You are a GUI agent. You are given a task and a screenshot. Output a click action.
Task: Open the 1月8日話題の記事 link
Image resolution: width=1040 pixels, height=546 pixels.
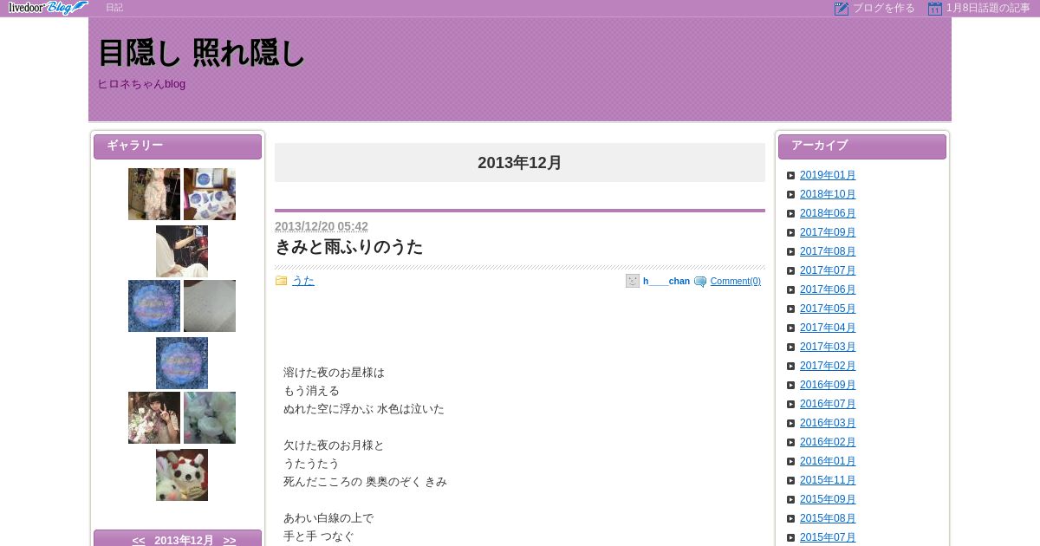click(x=988, y=8)
